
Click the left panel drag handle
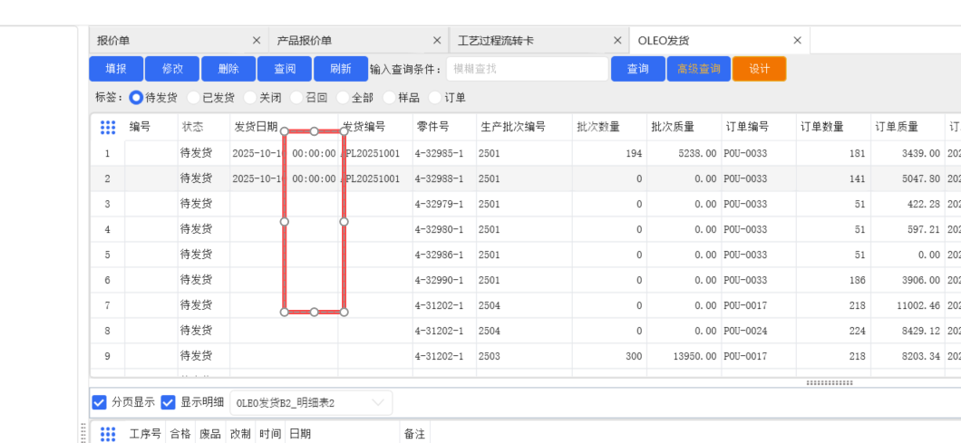[85, 433]
